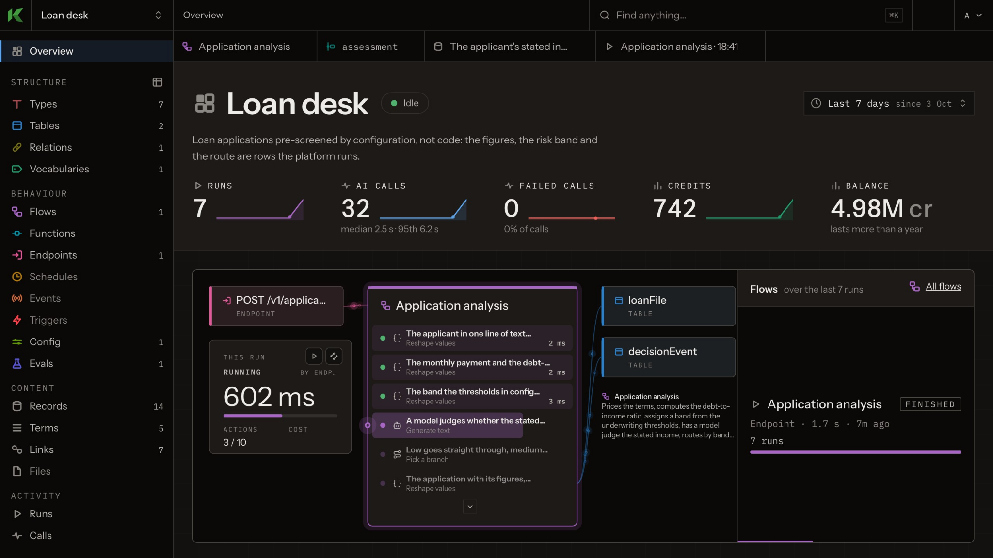
Task: Open the loanFile table node
Action: point(669,306)
